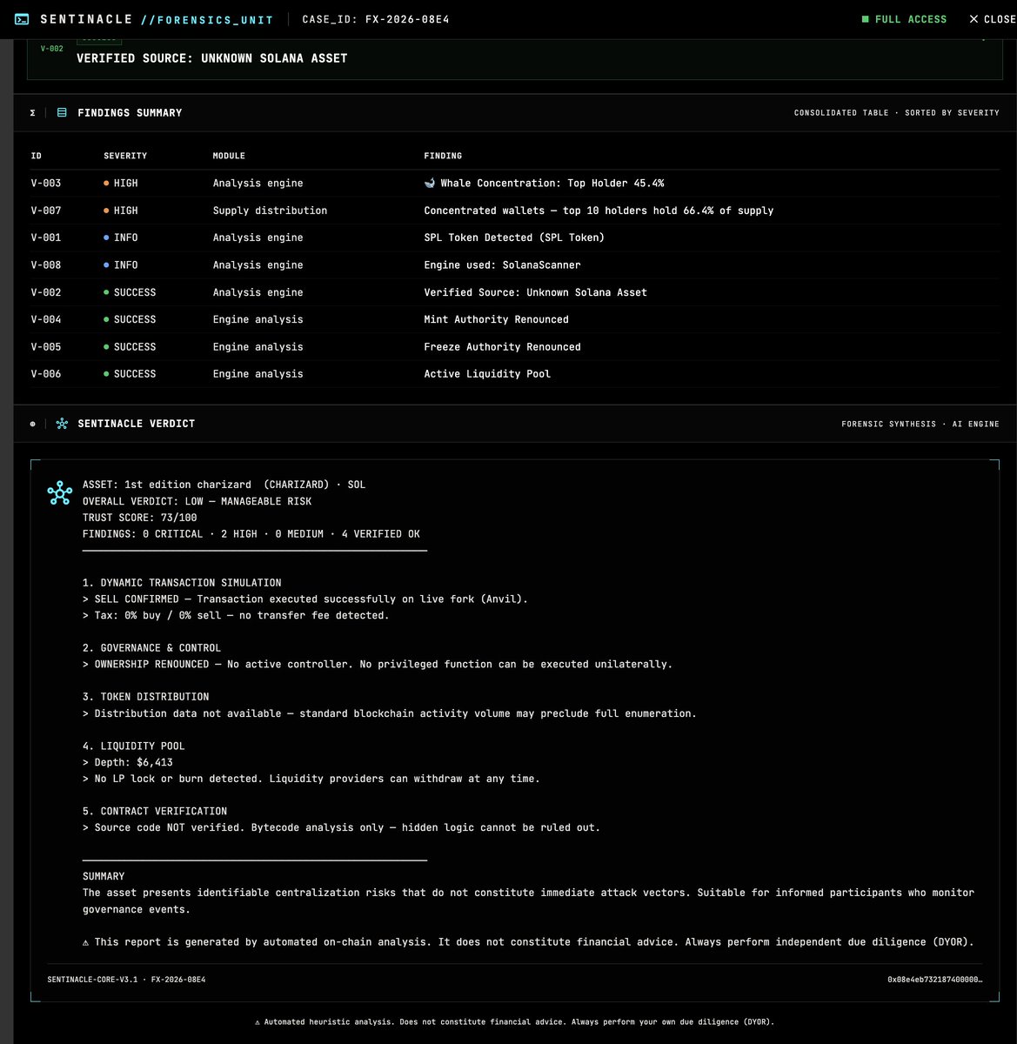Click the CASE_ID: FX-2026-08E4 text
The width and height of the screenshot is (1017, 1044).
point(376,19)
